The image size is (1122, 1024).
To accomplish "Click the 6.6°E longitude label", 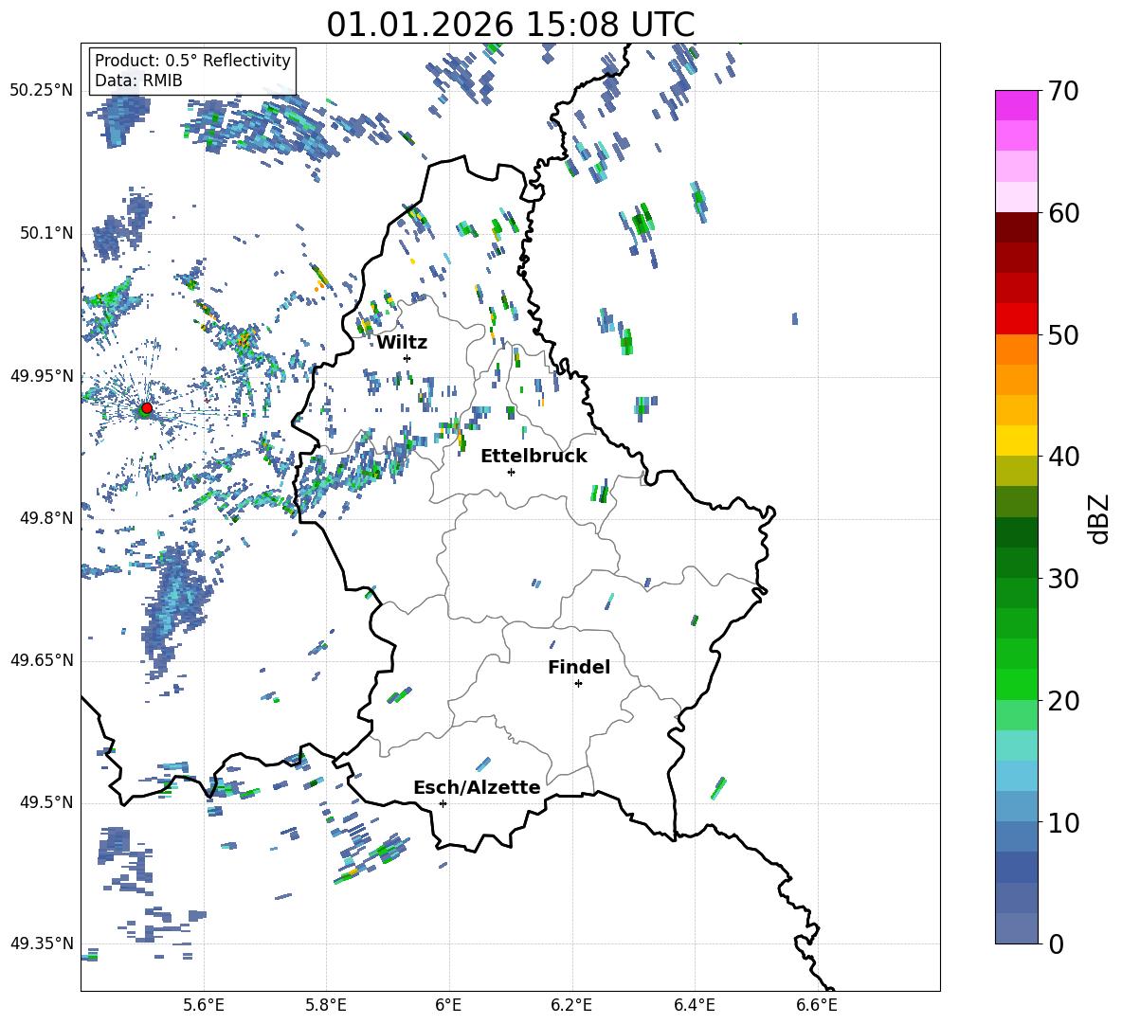I will 817,1005.
